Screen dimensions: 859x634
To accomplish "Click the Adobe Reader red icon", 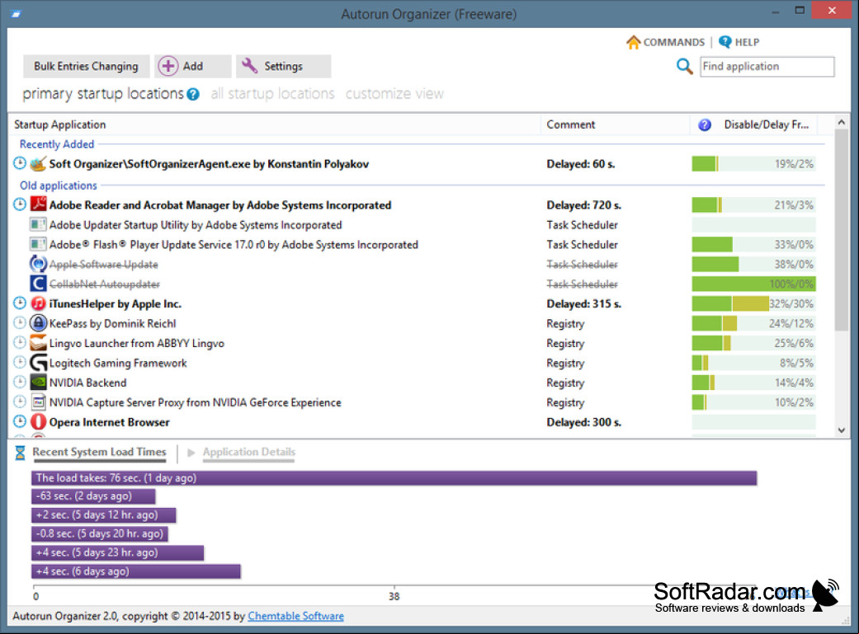I will (x=38, y=204).
